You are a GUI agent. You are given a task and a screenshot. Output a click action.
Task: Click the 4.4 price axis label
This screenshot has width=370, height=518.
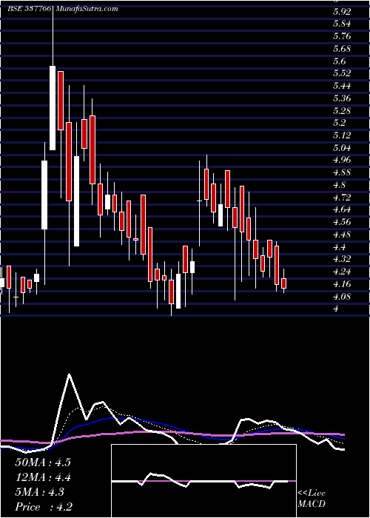[339, 246]
